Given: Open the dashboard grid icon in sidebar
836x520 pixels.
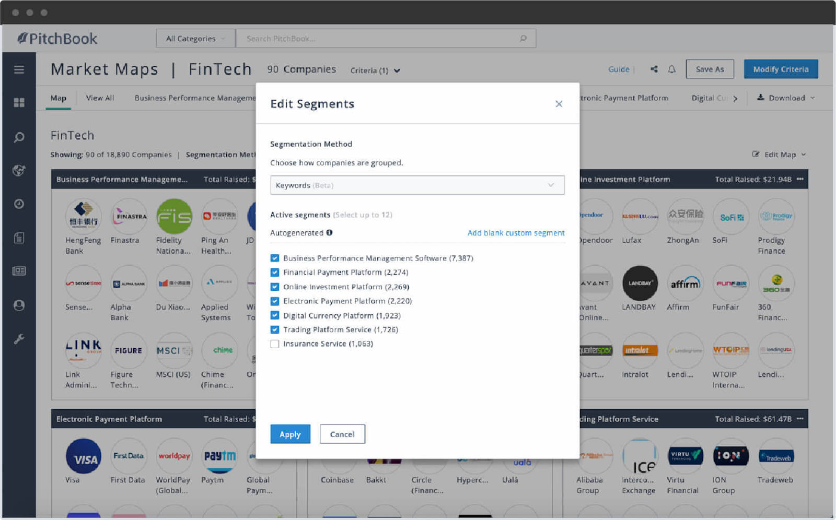Looking at the screenshot, I should click(x=19, y=102).
